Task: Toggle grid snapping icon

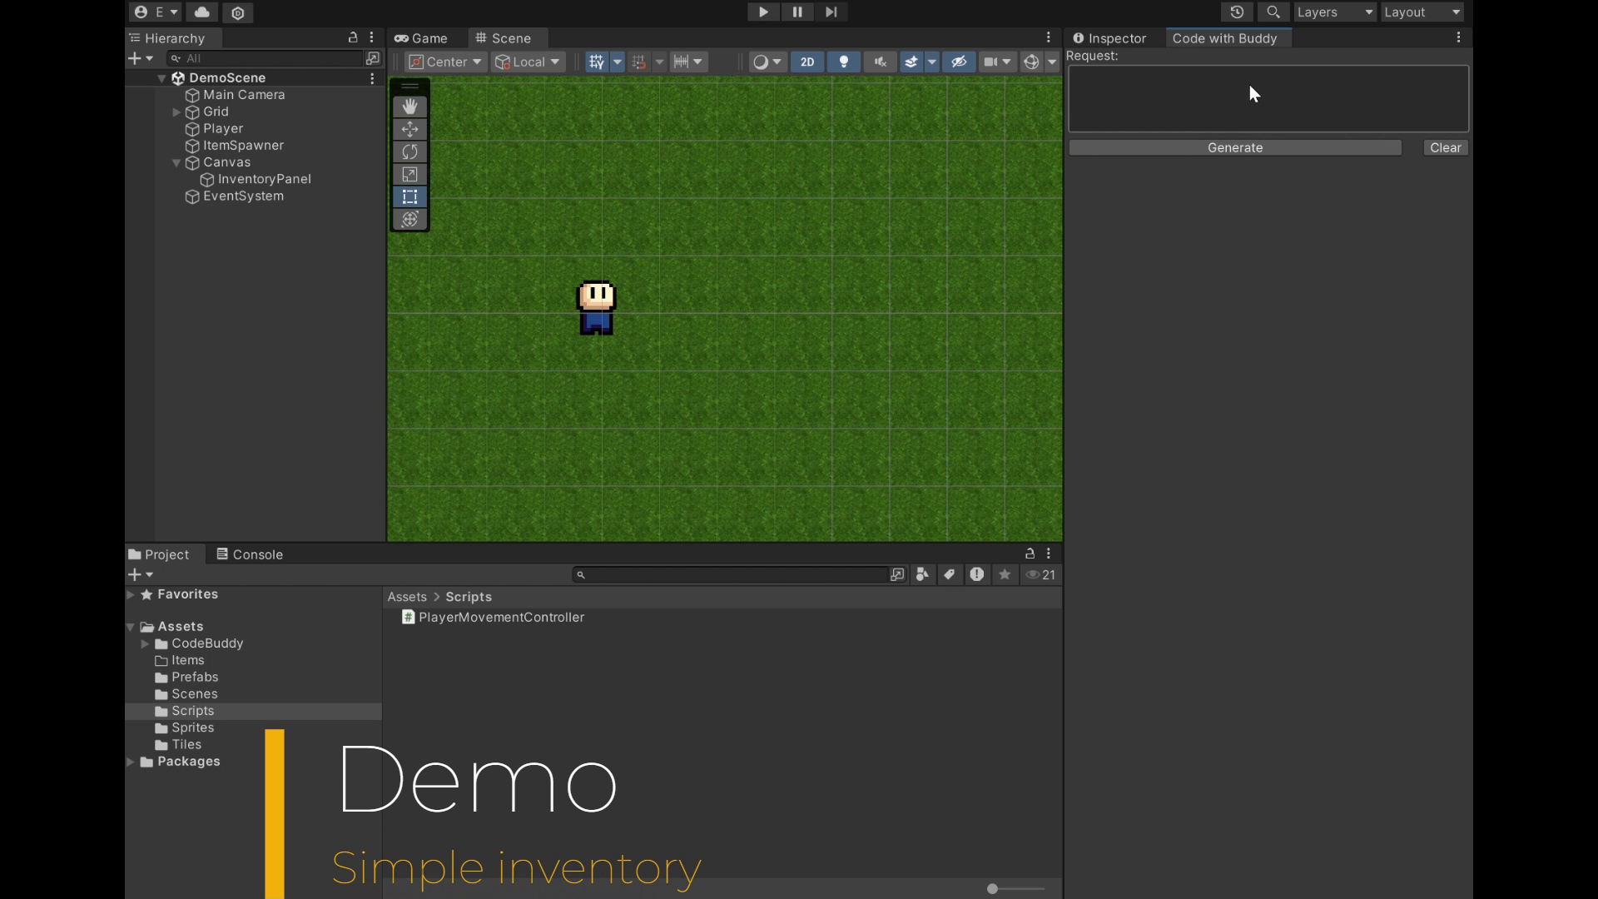Action: [x=638, y=62]
